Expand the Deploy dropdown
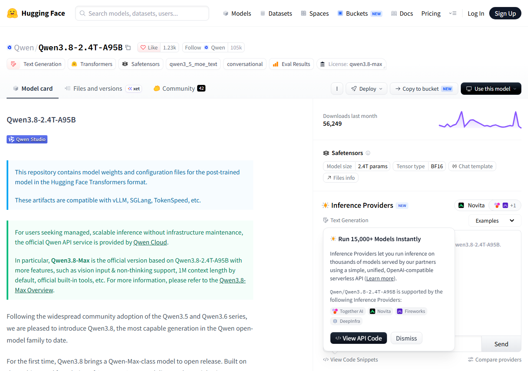 (367, 89)
